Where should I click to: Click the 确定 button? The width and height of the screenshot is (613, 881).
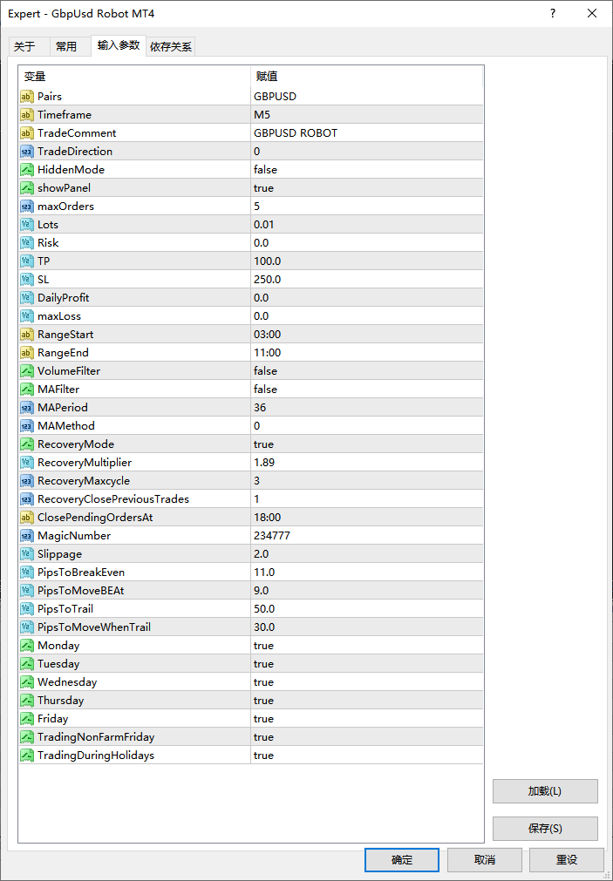402,859
